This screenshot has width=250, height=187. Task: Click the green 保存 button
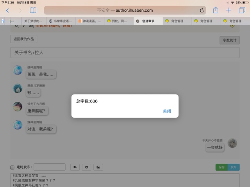click(x=221, y=167)
